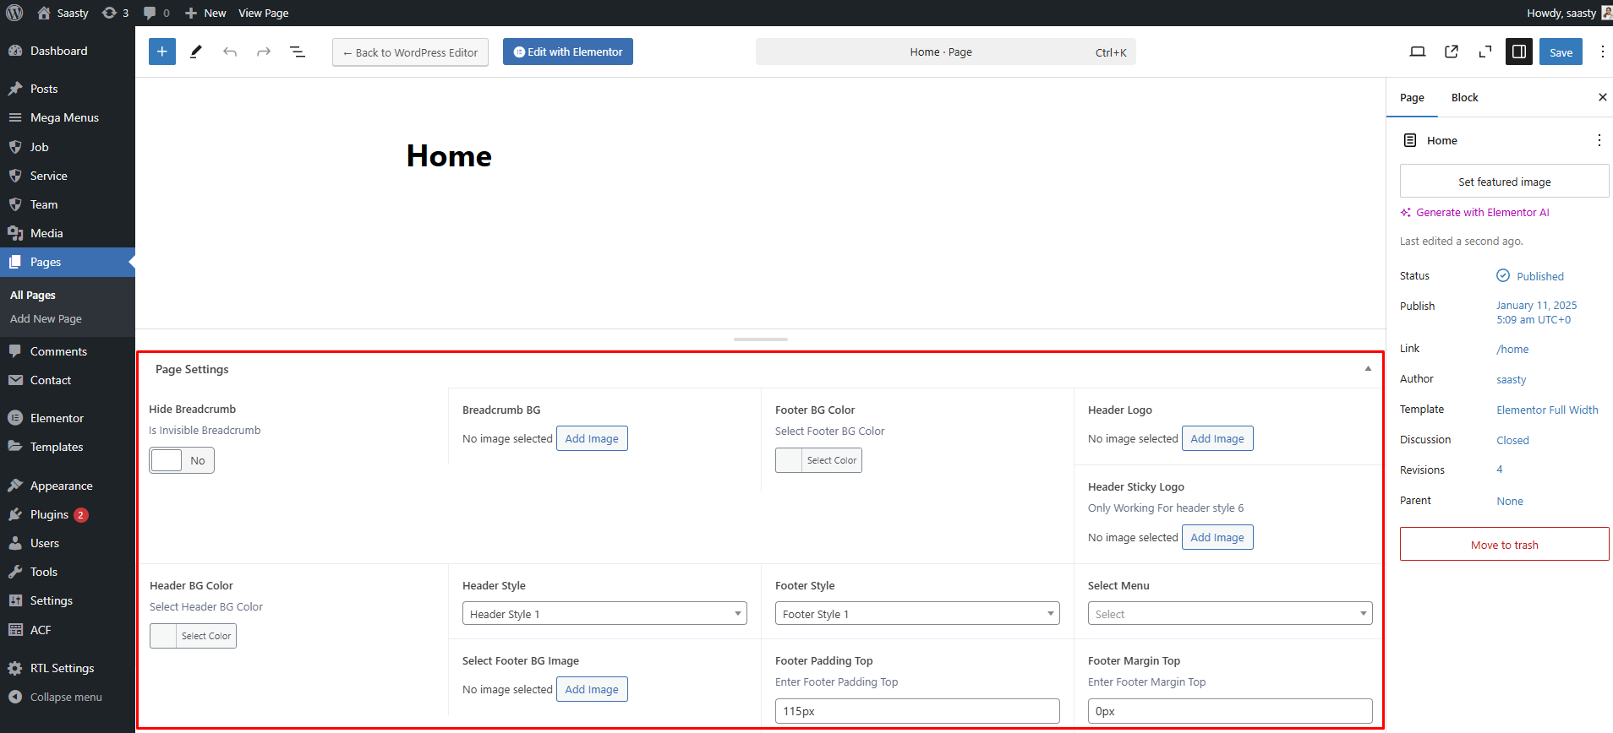
Task: Toggle the Settings sidebar panel icon
Action: coord(1519,52)
